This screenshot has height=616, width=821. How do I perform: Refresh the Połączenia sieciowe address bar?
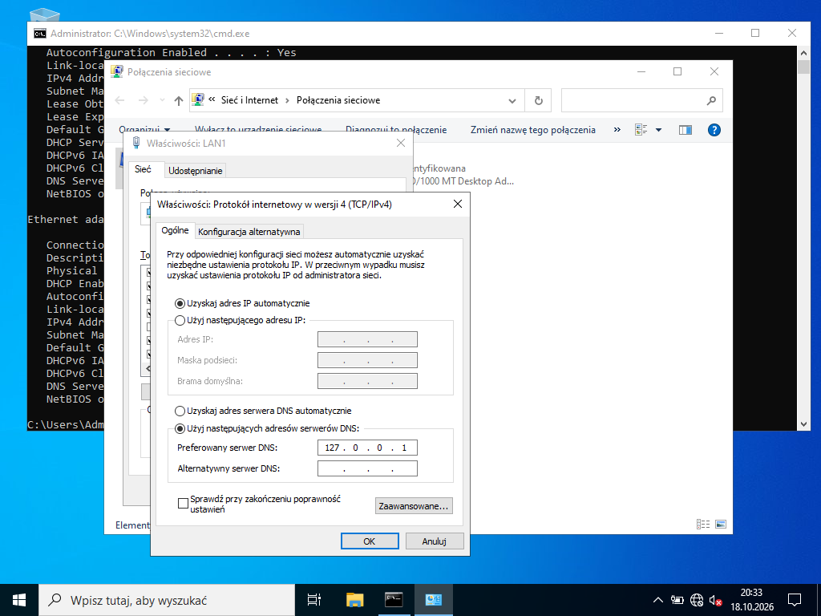point(538,100)
